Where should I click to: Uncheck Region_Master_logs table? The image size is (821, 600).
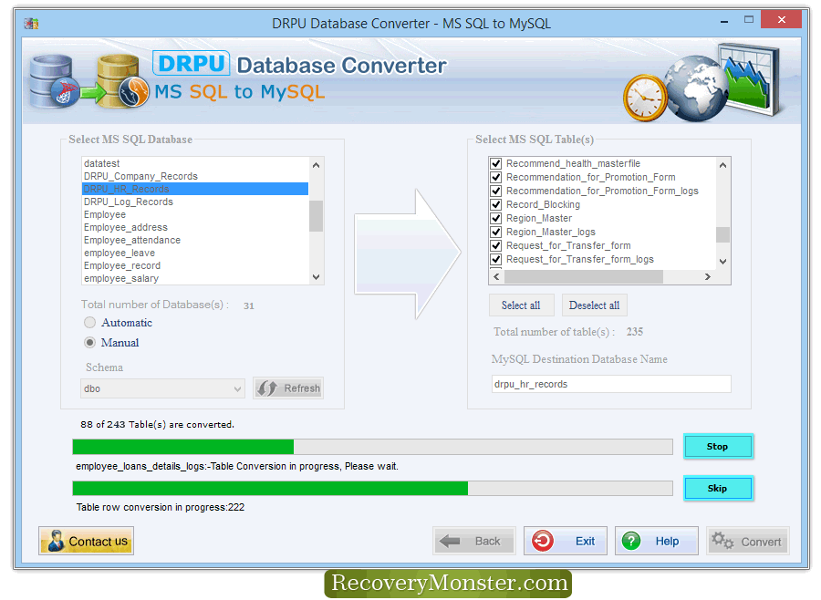click(496, 232)
